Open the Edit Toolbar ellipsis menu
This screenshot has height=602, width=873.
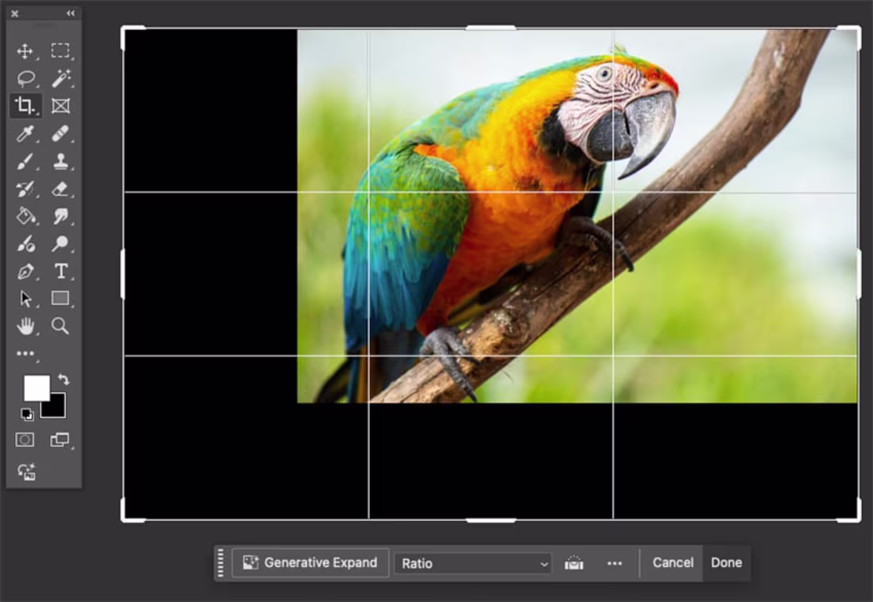point(26,353)
